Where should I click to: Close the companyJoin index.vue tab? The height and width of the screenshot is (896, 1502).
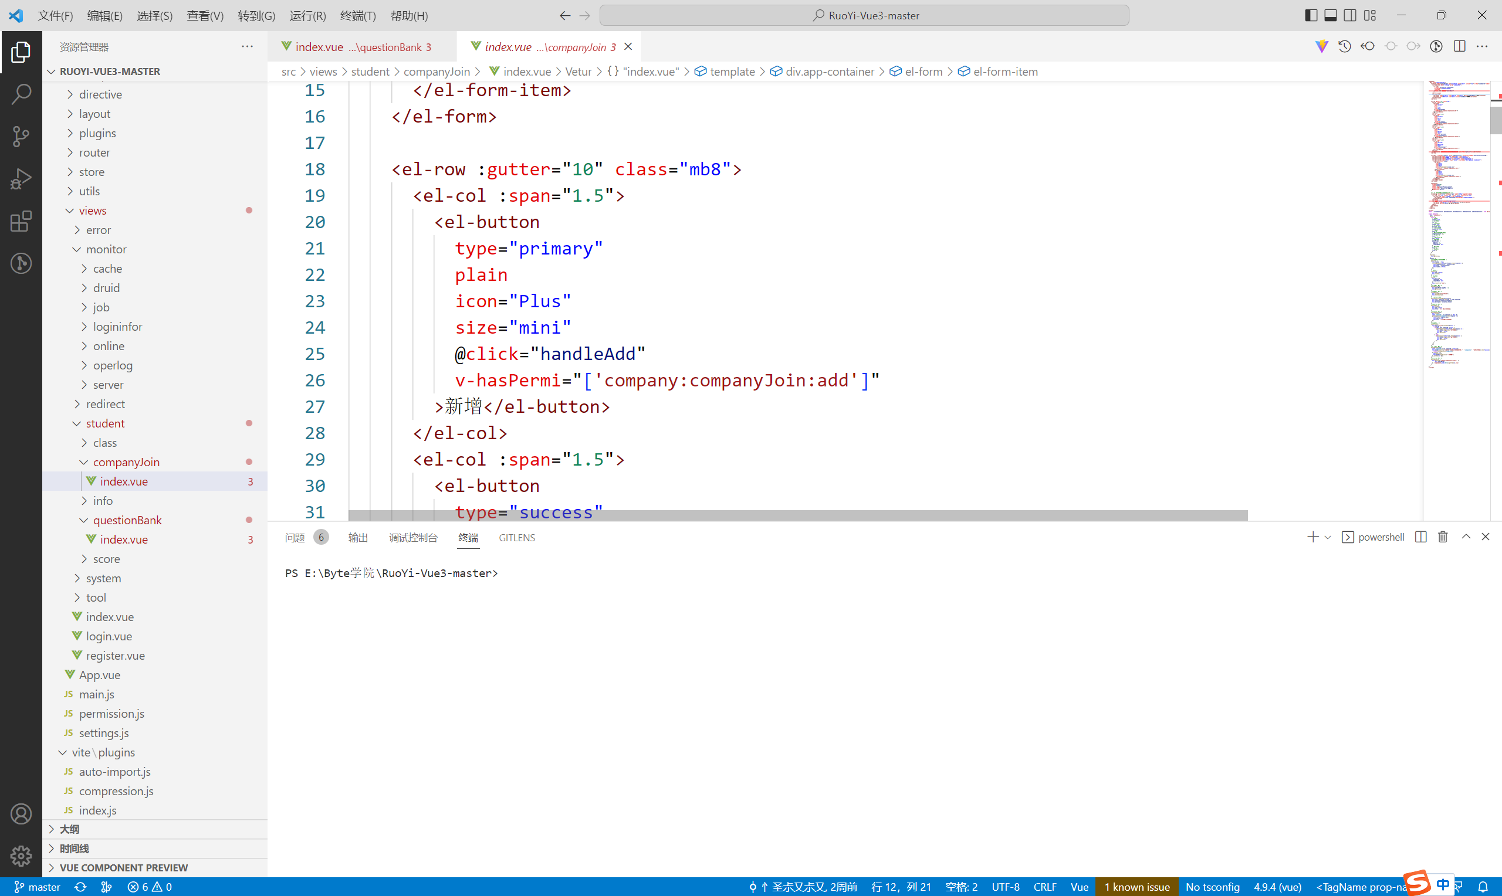(x=628, y=46)
